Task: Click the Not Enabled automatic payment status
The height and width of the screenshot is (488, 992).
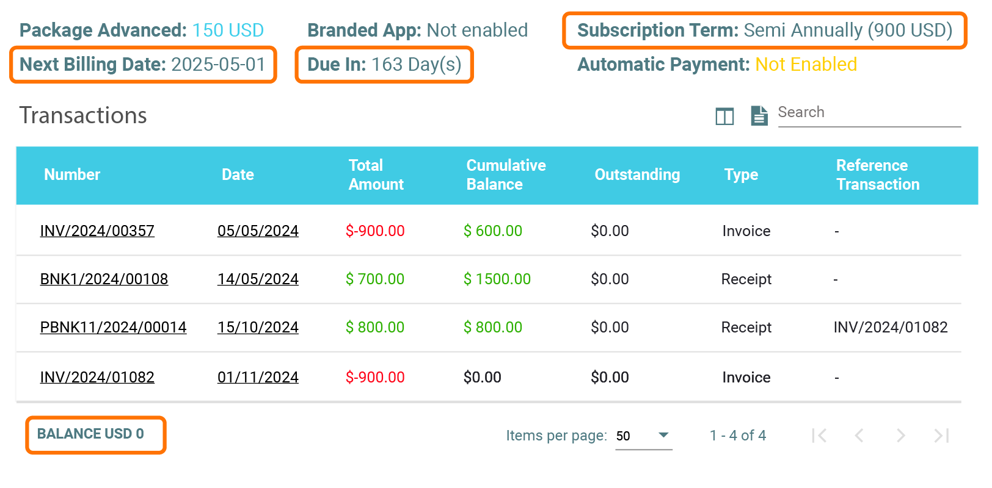Action: (x=806, y=65)
